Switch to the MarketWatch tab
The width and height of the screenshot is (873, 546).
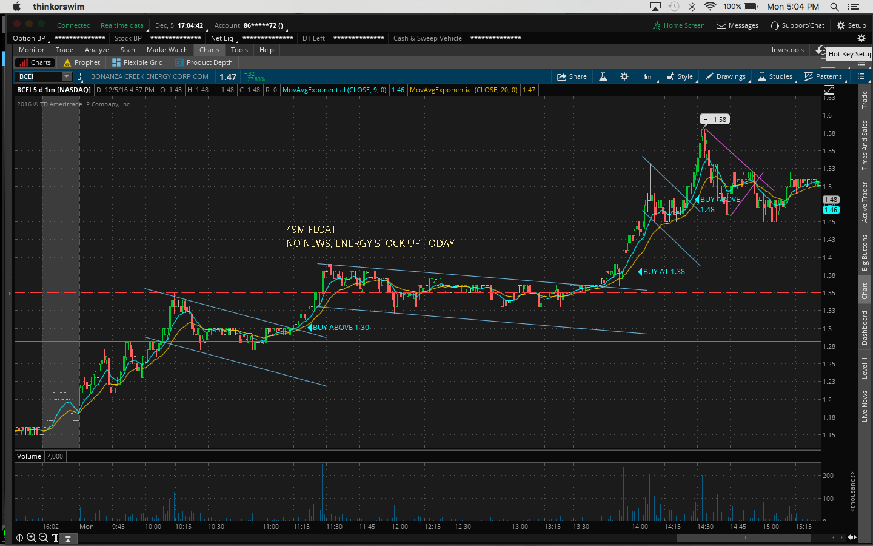click(x=167, y=50)
